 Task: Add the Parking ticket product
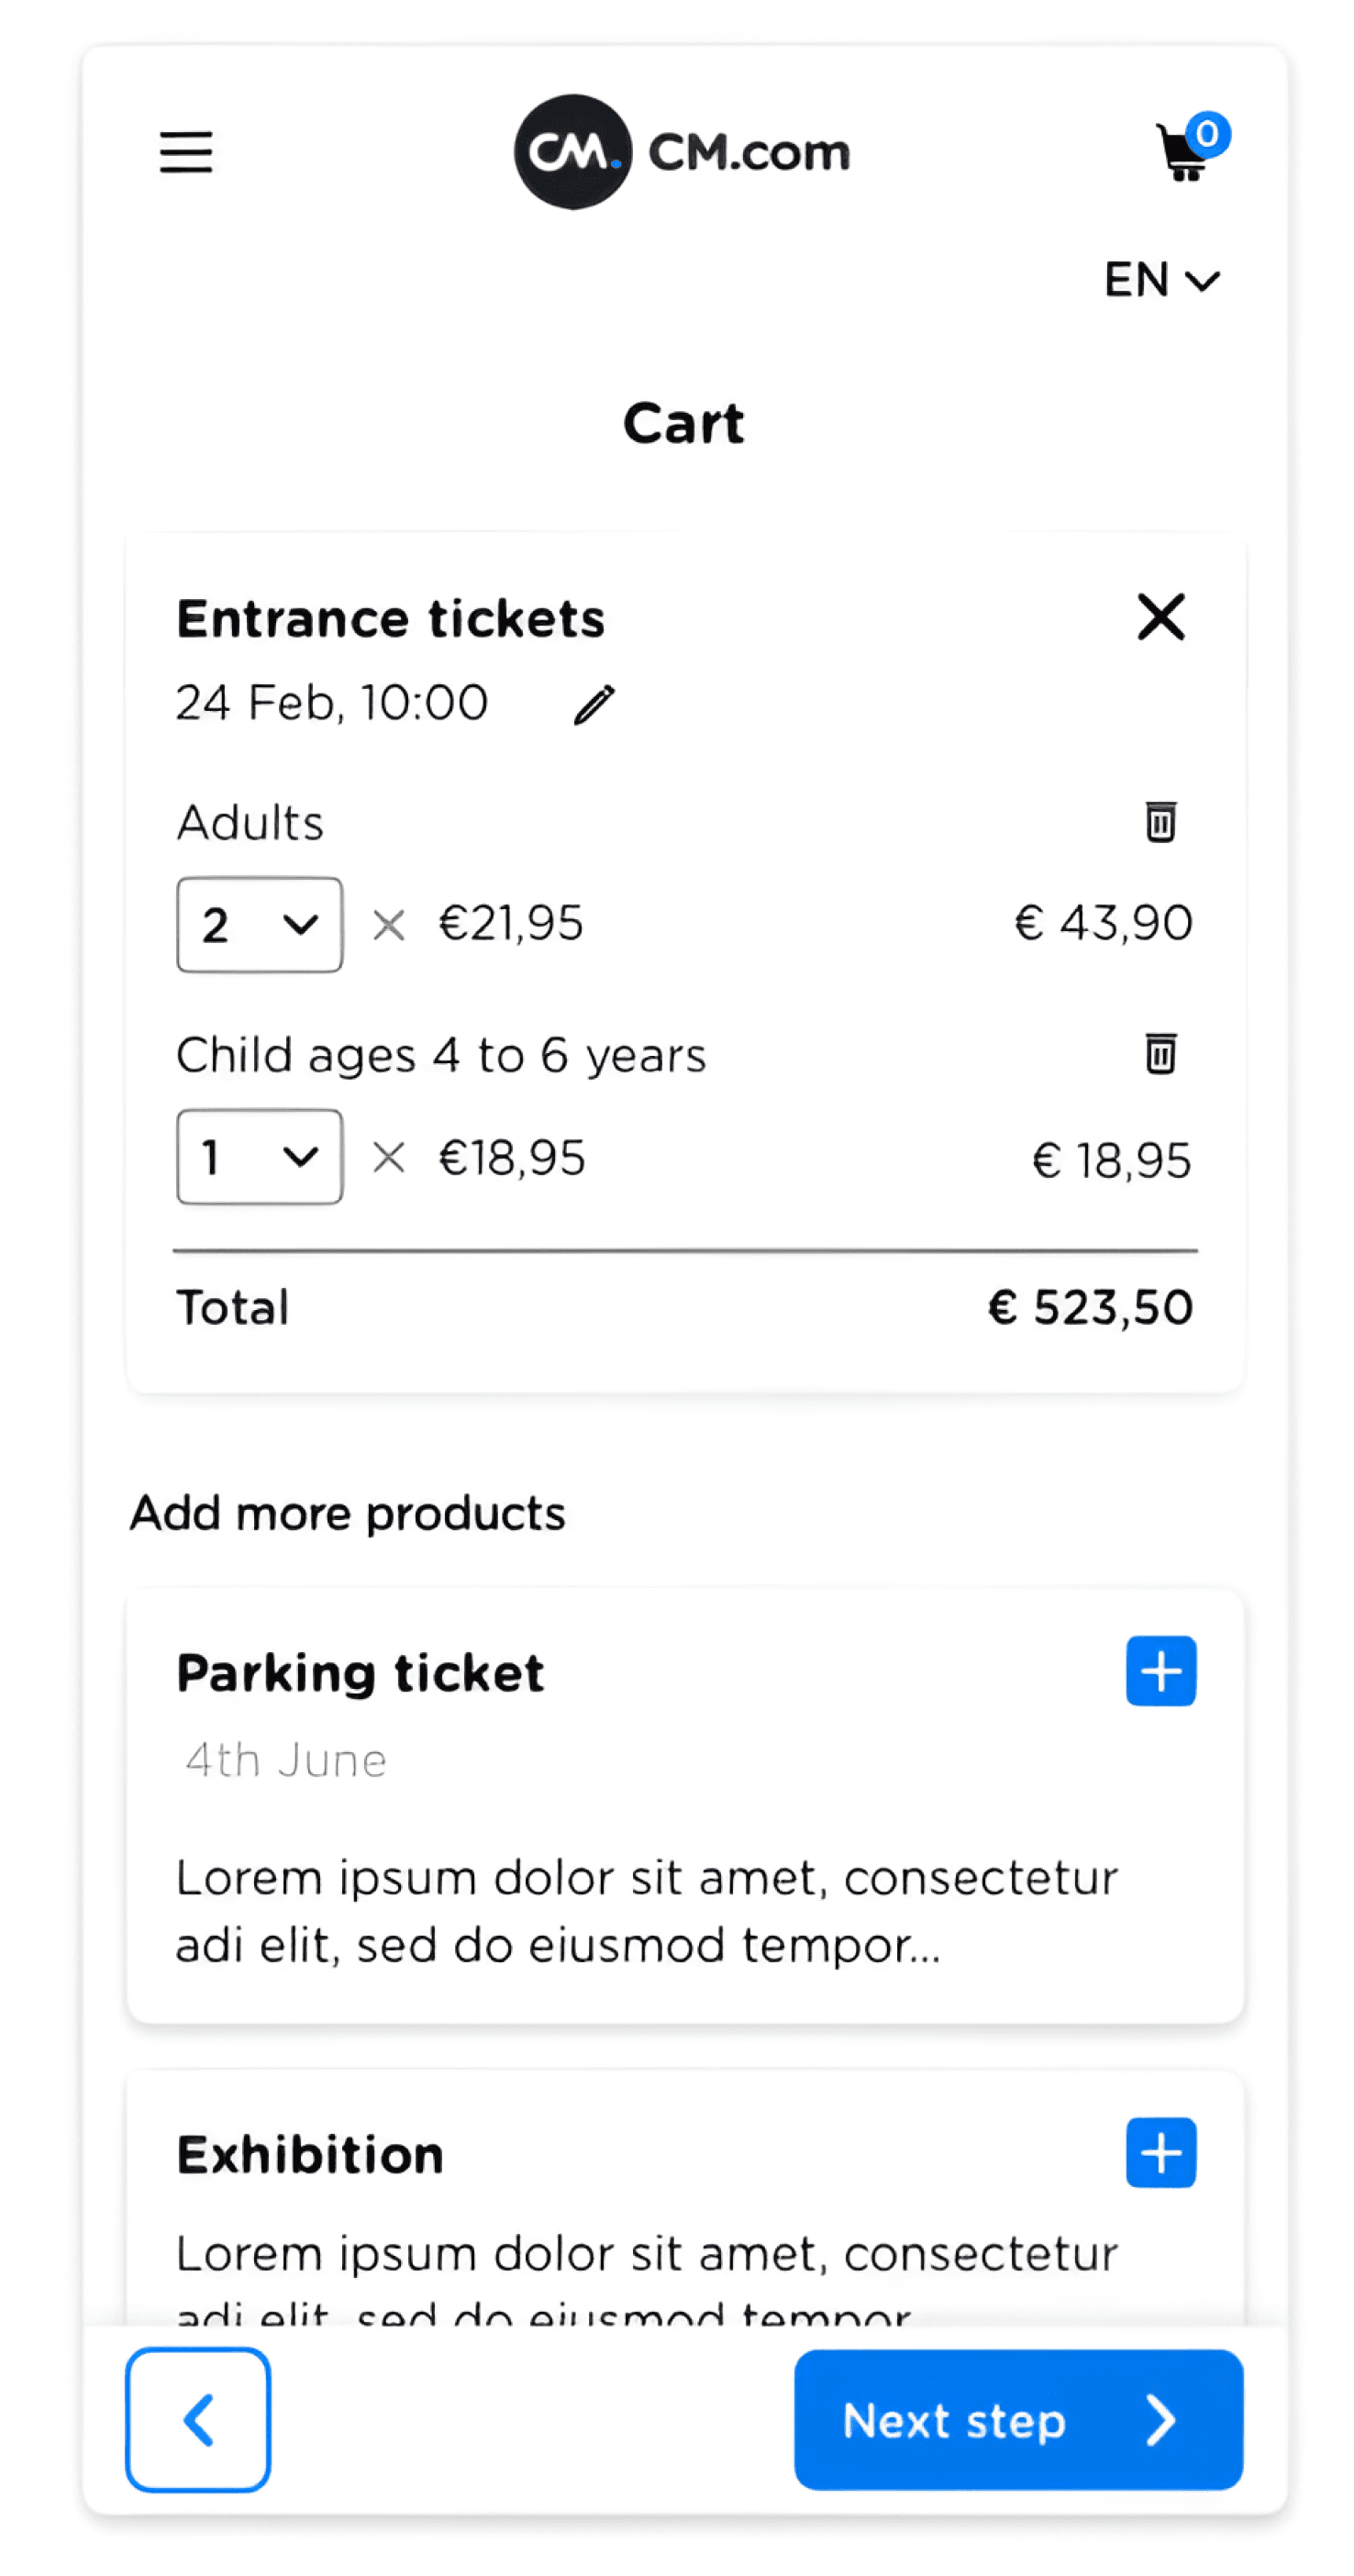click(x=1160, y=1671)
